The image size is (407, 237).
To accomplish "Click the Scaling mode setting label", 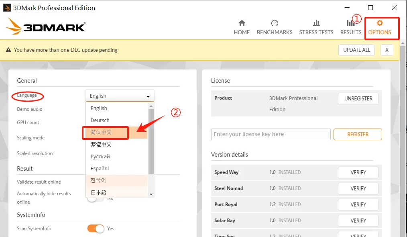I will click(31, 138).
